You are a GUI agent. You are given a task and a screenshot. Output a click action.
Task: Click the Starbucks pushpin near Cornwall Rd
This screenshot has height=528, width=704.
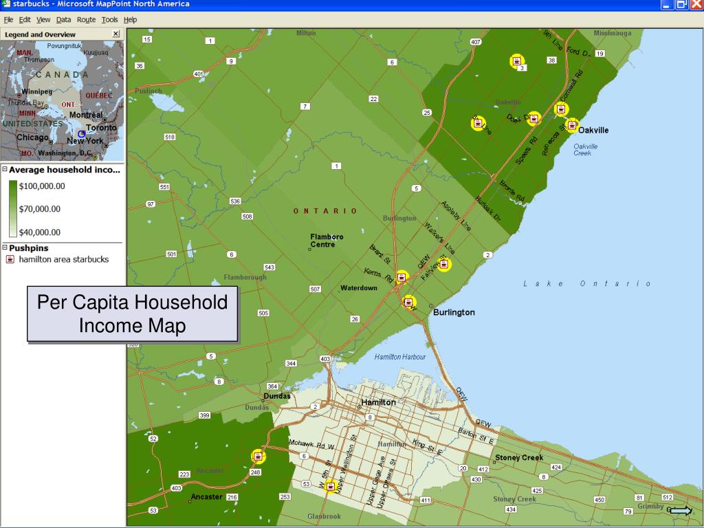[x=561, y=109]
